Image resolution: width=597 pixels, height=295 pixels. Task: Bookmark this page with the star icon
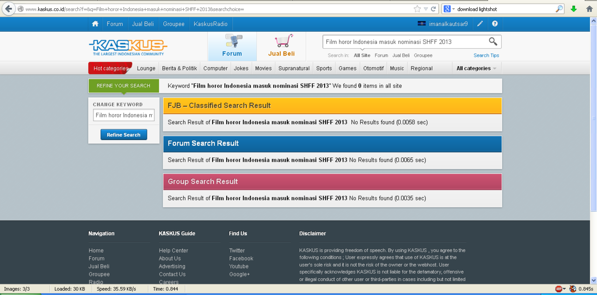coord(417,9)
